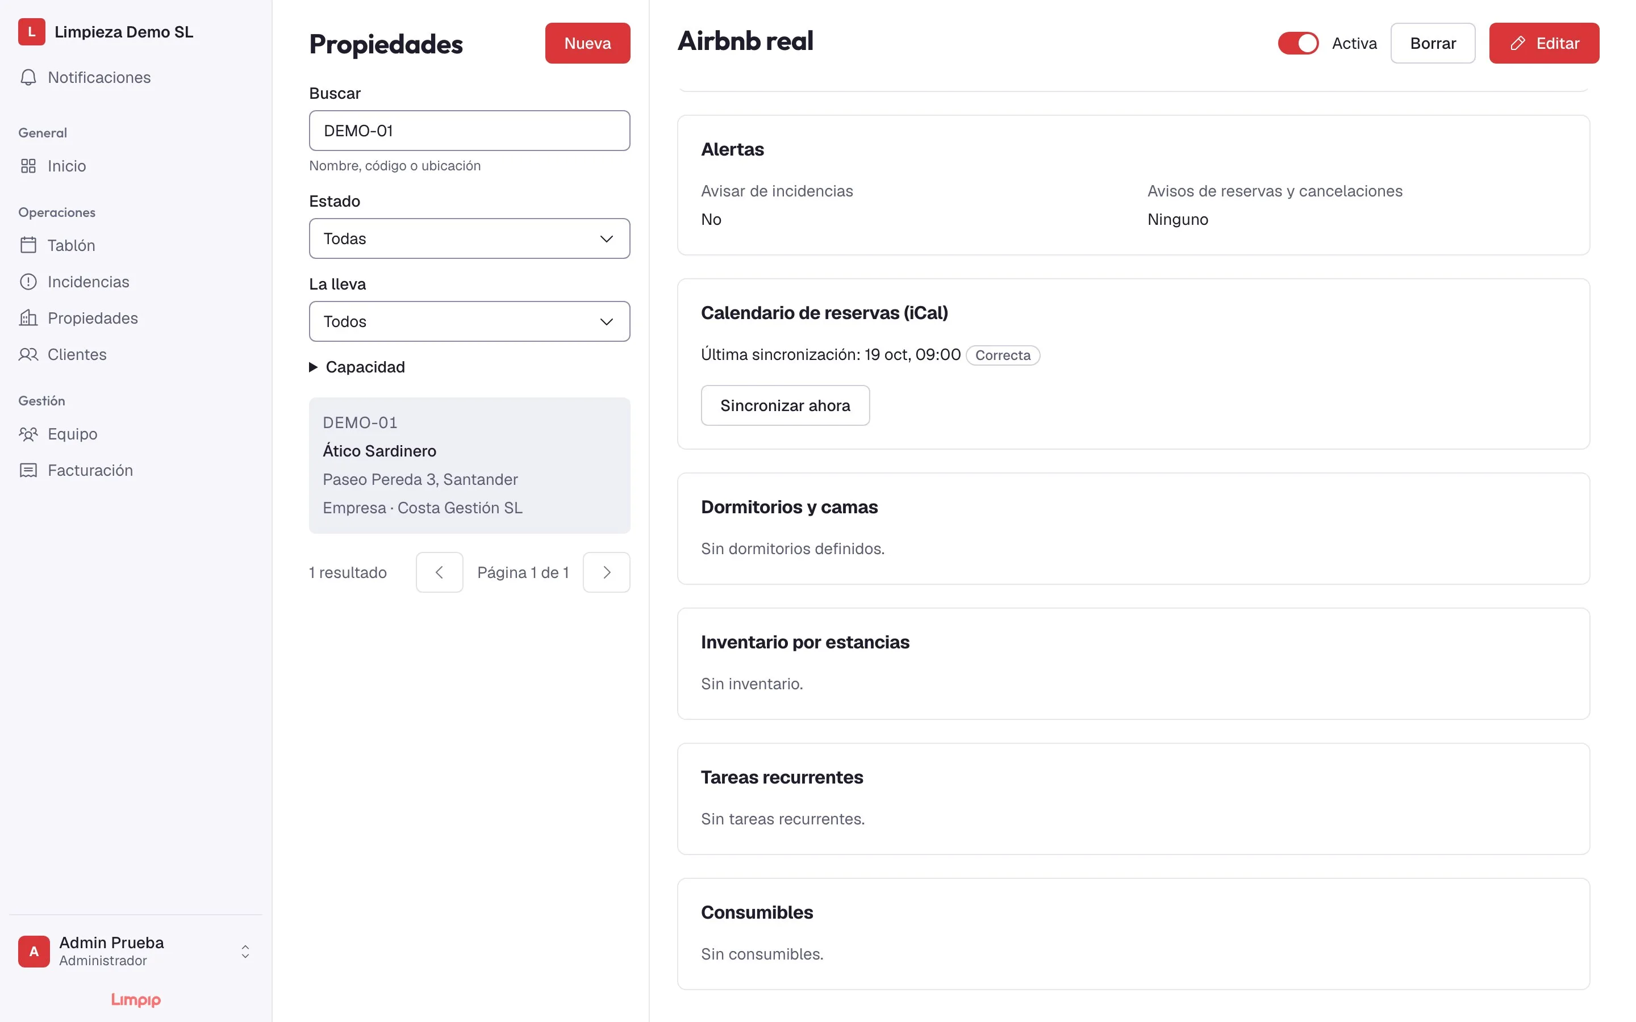The width and height of the screenshot is (1636, 1022).
Task: Click 'Última sincronización: 19 oct, 09:00' text
Action: click(830, 355)
